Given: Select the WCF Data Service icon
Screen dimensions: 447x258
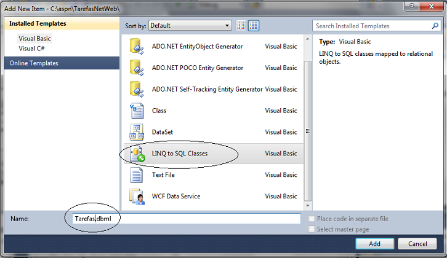Looking at the screenshot, I should tap(137, 197).
